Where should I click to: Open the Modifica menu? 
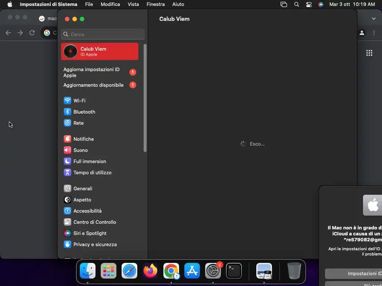coord(110,4)
